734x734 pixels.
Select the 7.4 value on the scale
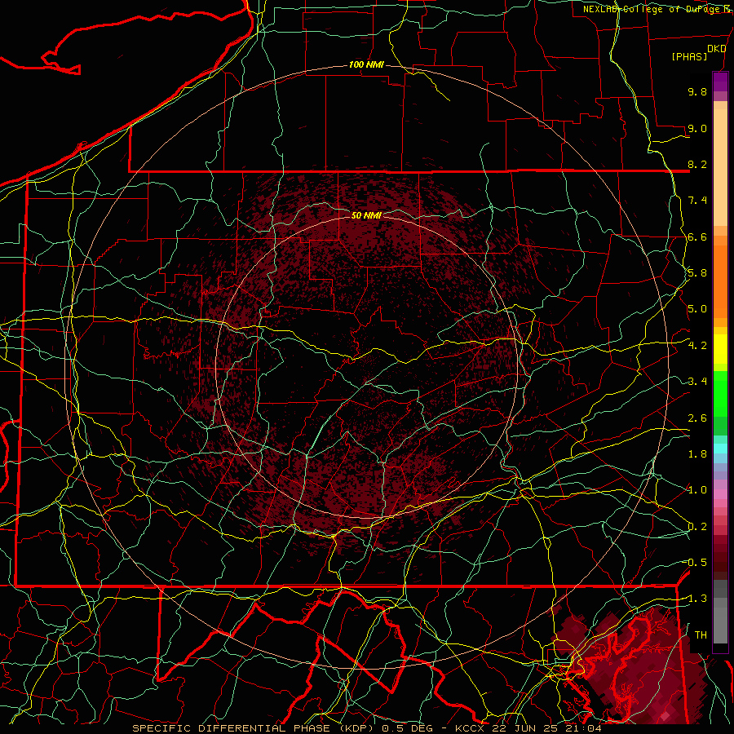[697, 201]
